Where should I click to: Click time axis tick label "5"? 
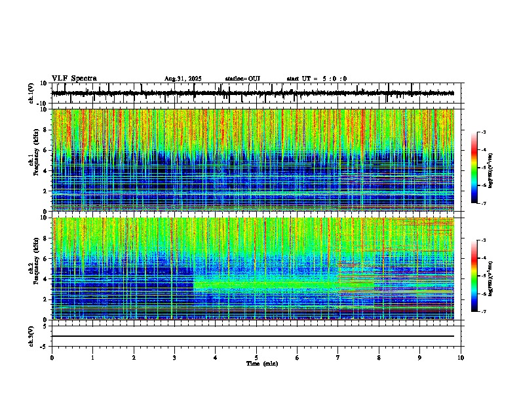coord(256,358)
